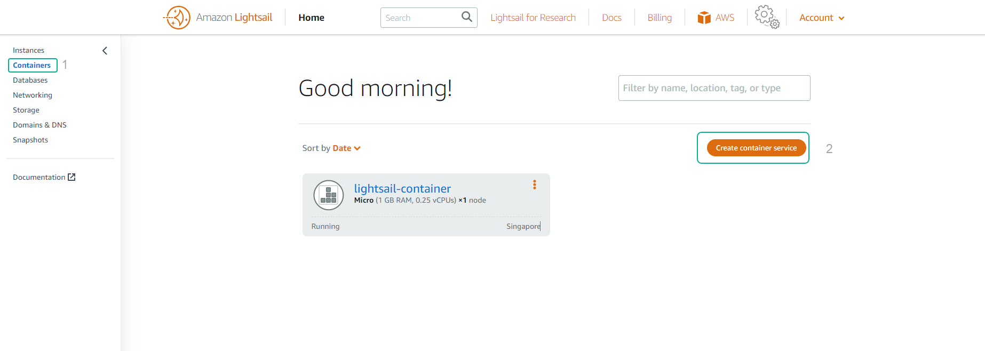Screen dimensions: 985x351
Task: Open Instances in the sidebar
Action: click(29, 50)
